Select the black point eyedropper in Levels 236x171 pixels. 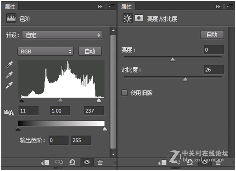coord(9,65)
